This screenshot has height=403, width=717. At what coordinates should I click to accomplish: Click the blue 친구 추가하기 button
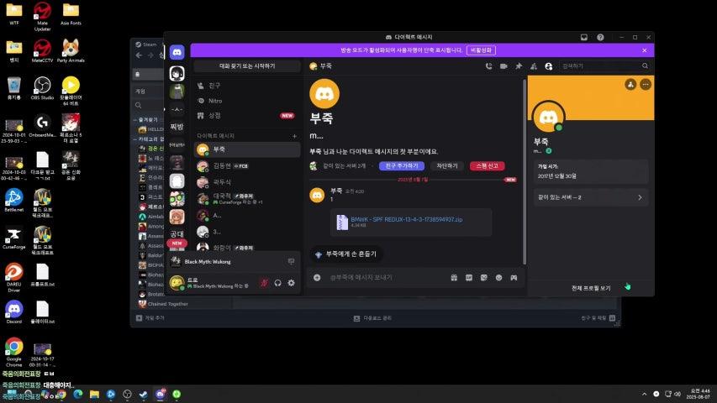click(402, 166)
